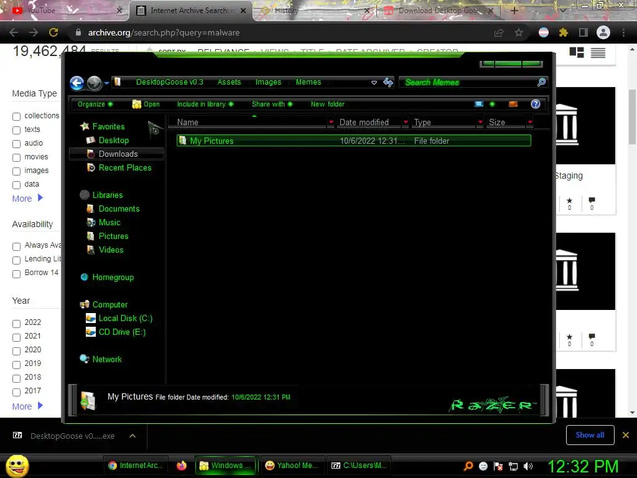The height and width of the screenshot is (478, 637).
Task: Open the Type column filter arrow
Action: [481, 122]
